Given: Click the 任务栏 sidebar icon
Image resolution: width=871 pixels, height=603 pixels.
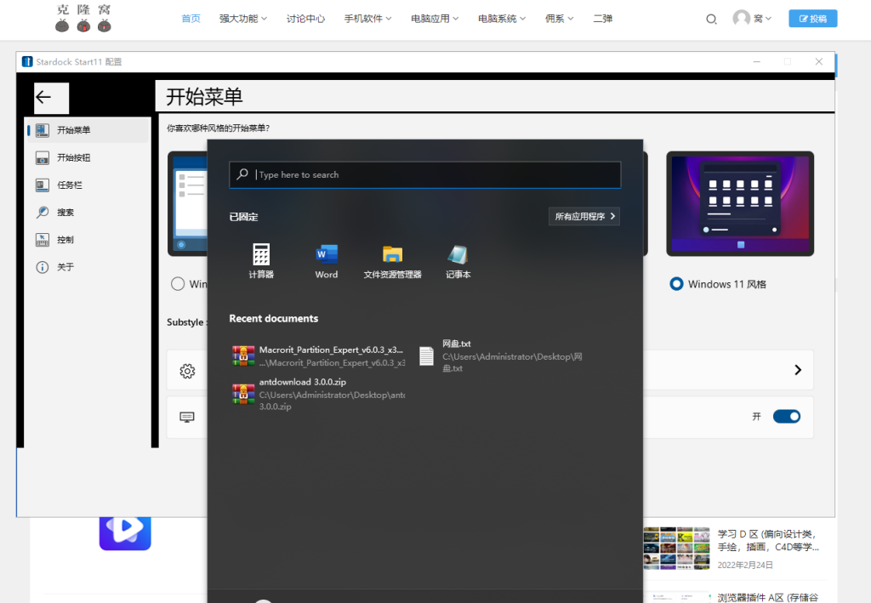Looking at the screenshot, I should (43, 185).
